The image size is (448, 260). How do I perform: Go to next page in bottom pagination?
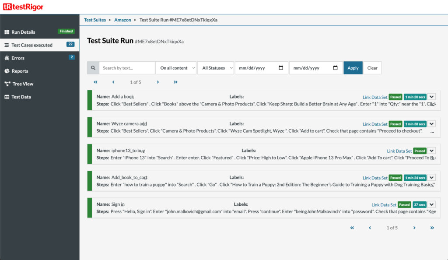point(414,228)
